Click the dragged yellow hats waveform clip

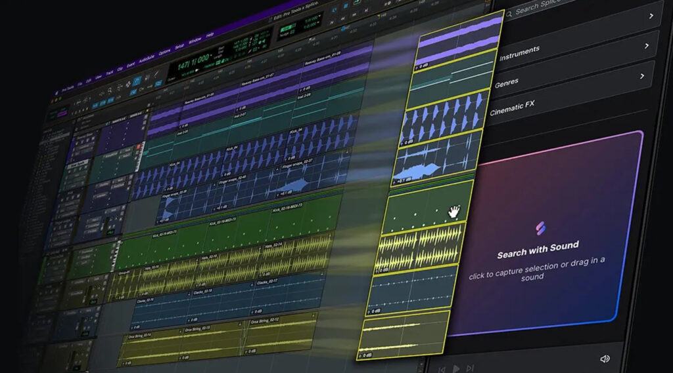pyautogui.click(x=420, y=248)
